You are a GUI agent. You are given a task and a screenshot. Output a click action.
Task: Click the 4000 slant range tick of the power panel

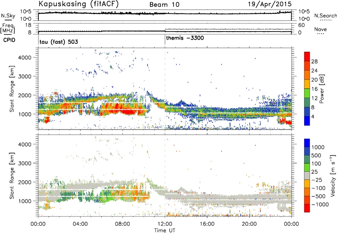click(x=24, y=58)
